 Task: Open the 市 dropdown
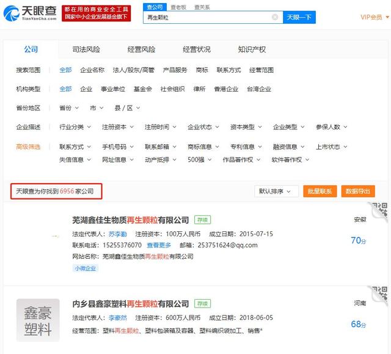[x=97, y=108]
